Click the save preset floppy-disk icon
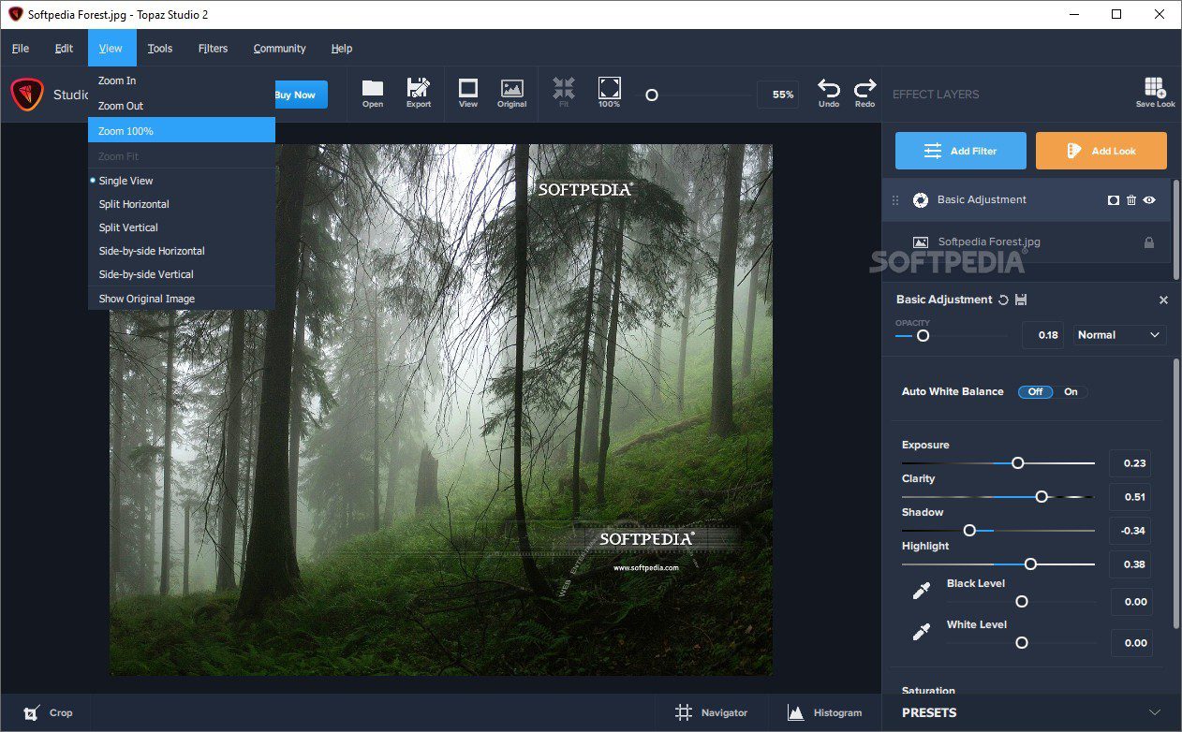This screenshot has height=732, width=1182. pos(1021,300)
